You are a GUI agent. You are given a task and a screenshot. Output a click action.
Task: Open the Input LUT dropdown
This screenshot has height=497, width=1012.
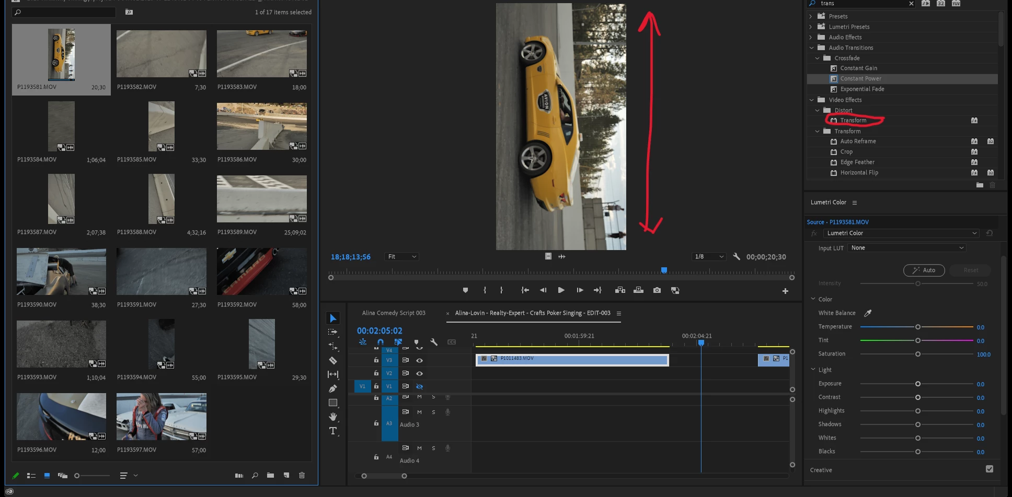(x=906, y=248)
